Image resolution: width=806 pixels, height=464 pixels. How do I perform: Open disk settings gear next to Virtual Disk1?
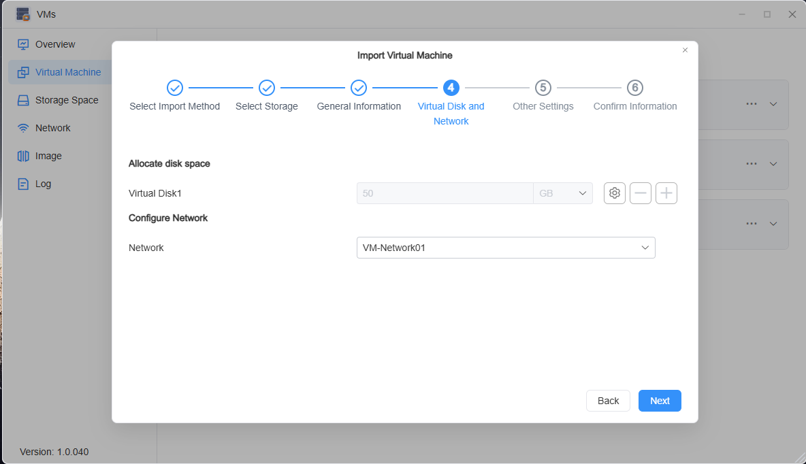point(614,193)
